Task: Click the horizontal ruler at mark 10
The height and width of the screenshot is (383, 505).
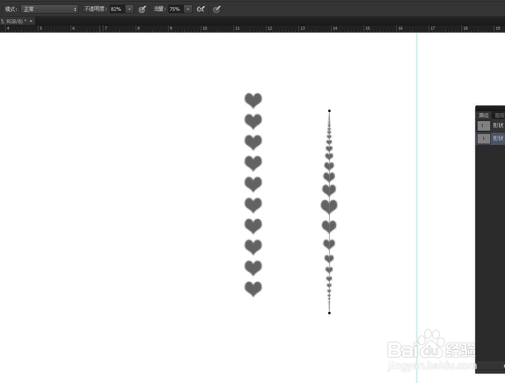Action: [205, 28]
